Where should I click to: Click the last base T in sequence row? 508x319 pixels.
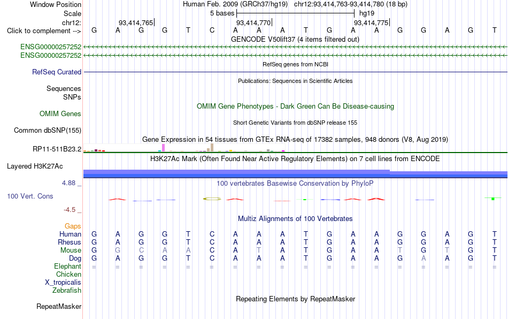click(495, 30)
